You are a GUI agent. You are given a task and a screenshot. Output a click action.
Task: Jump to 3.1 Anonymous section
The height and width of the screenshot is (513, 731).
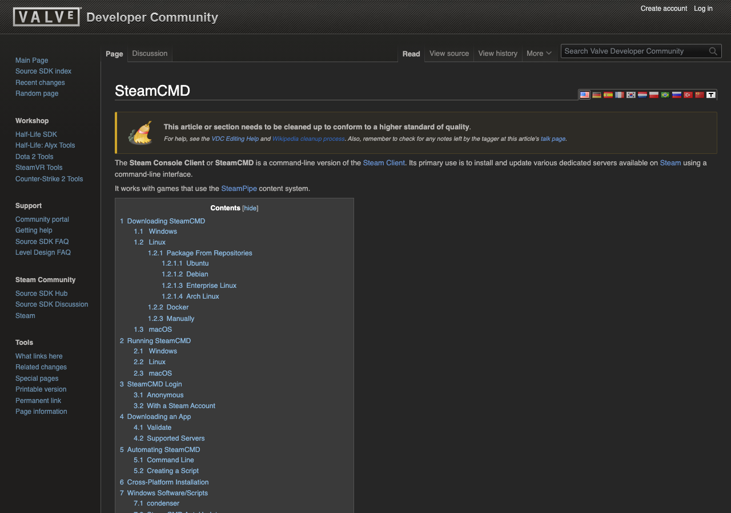(159, 395)
